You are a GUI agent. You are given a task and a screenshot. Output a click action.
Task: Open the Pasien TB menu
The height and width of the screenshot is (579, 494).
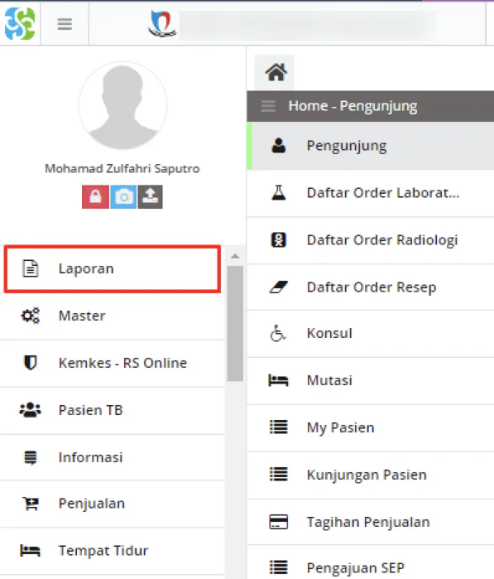113,411
